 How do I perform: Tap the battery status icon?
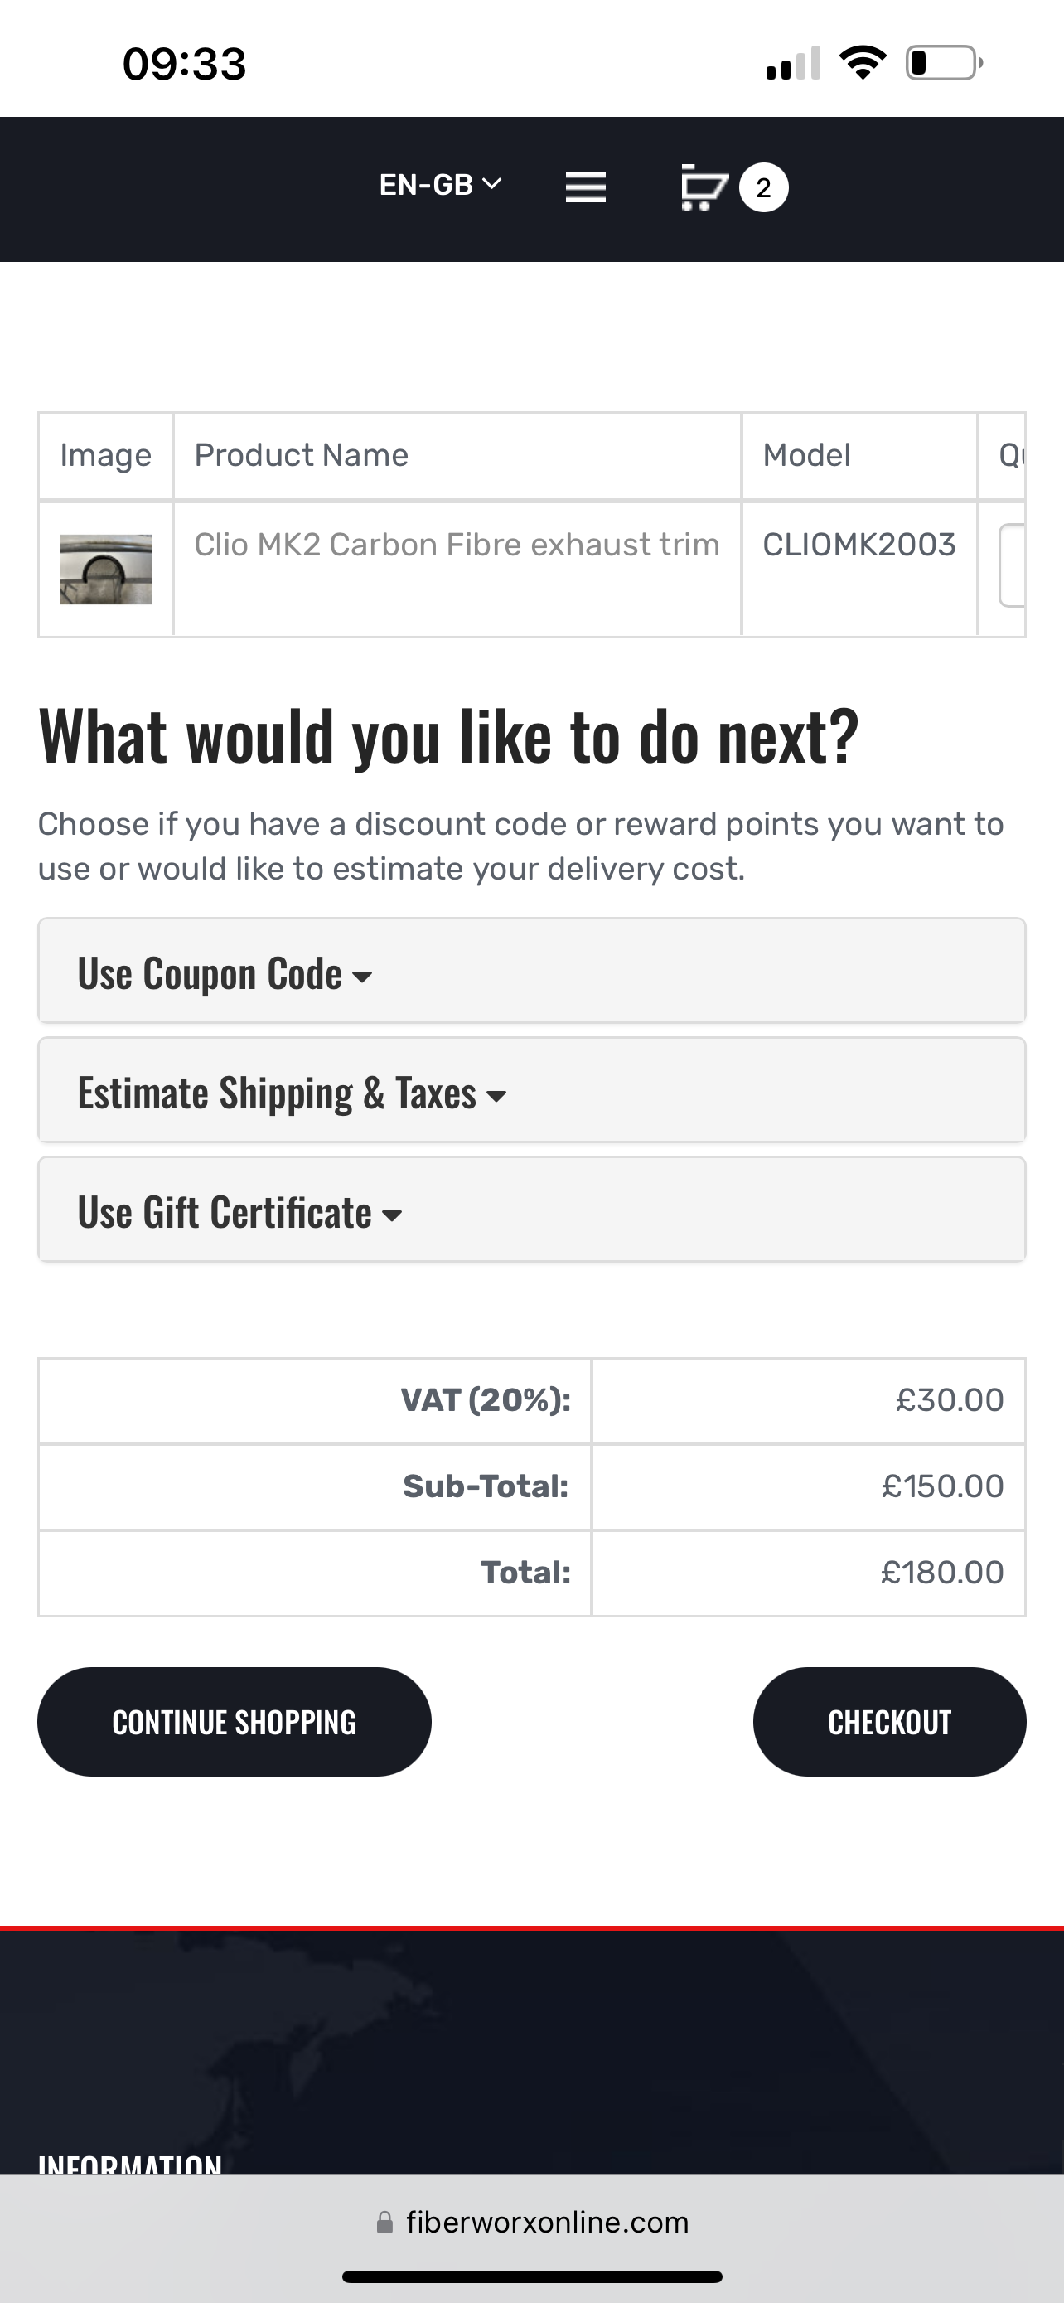[x=943, y=64]
